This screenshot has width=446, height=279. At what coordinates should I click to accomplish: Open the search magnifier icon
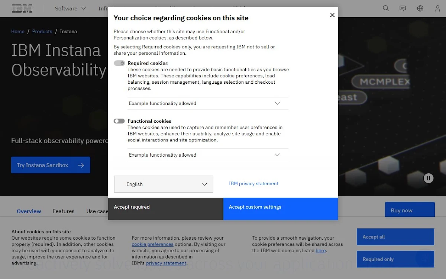[x=386, y=8]
